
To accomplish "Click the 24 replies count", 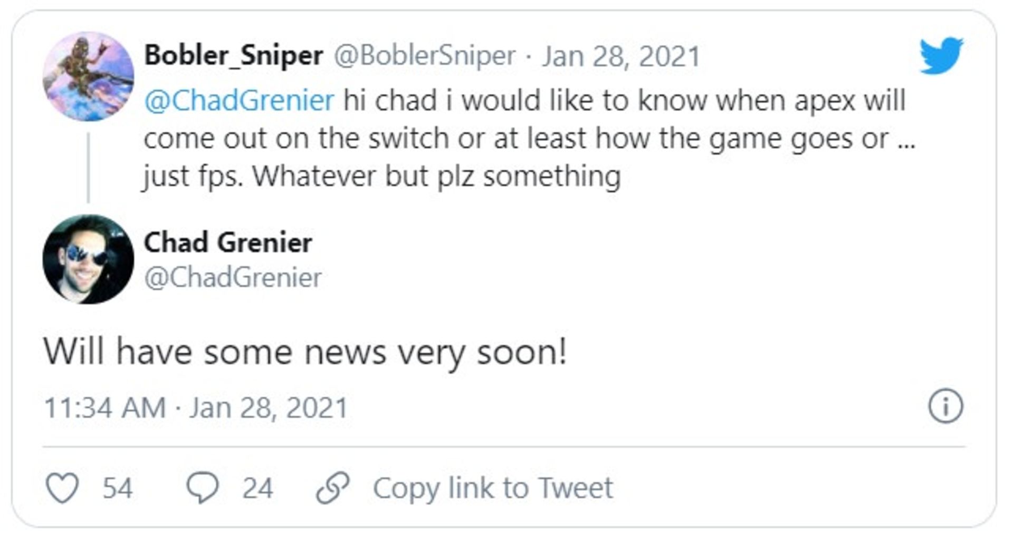I will point(257,487).
